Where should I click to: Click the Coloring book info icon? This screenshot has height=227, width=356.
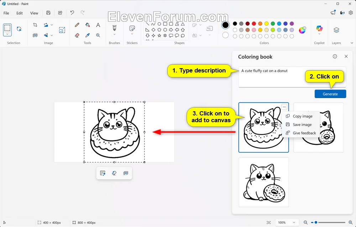pos(335,56)
